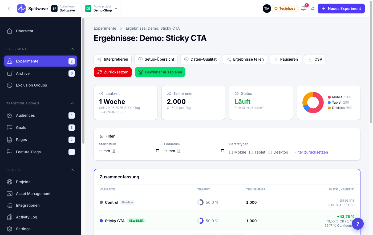Click the Pages document icon

tap(10, 140)
